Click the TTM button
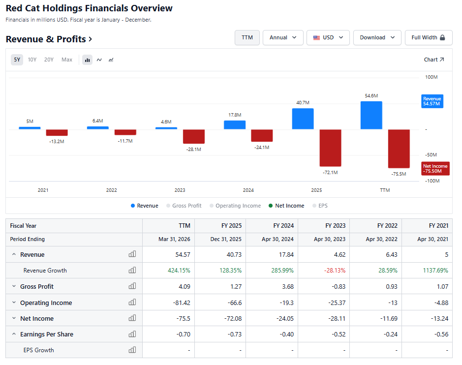This screenshot has height=365, width=462. (x=247, y=38)
